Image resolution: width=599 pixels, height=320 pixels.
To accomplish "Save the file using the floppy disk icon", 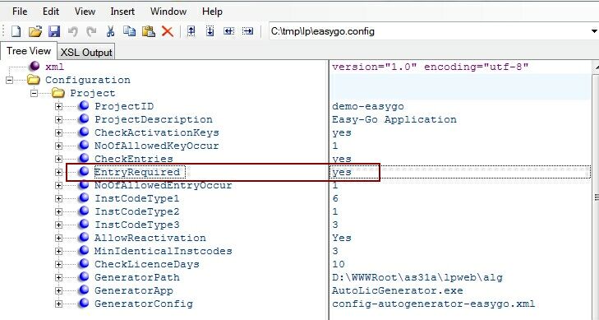I will click(54, 31).
